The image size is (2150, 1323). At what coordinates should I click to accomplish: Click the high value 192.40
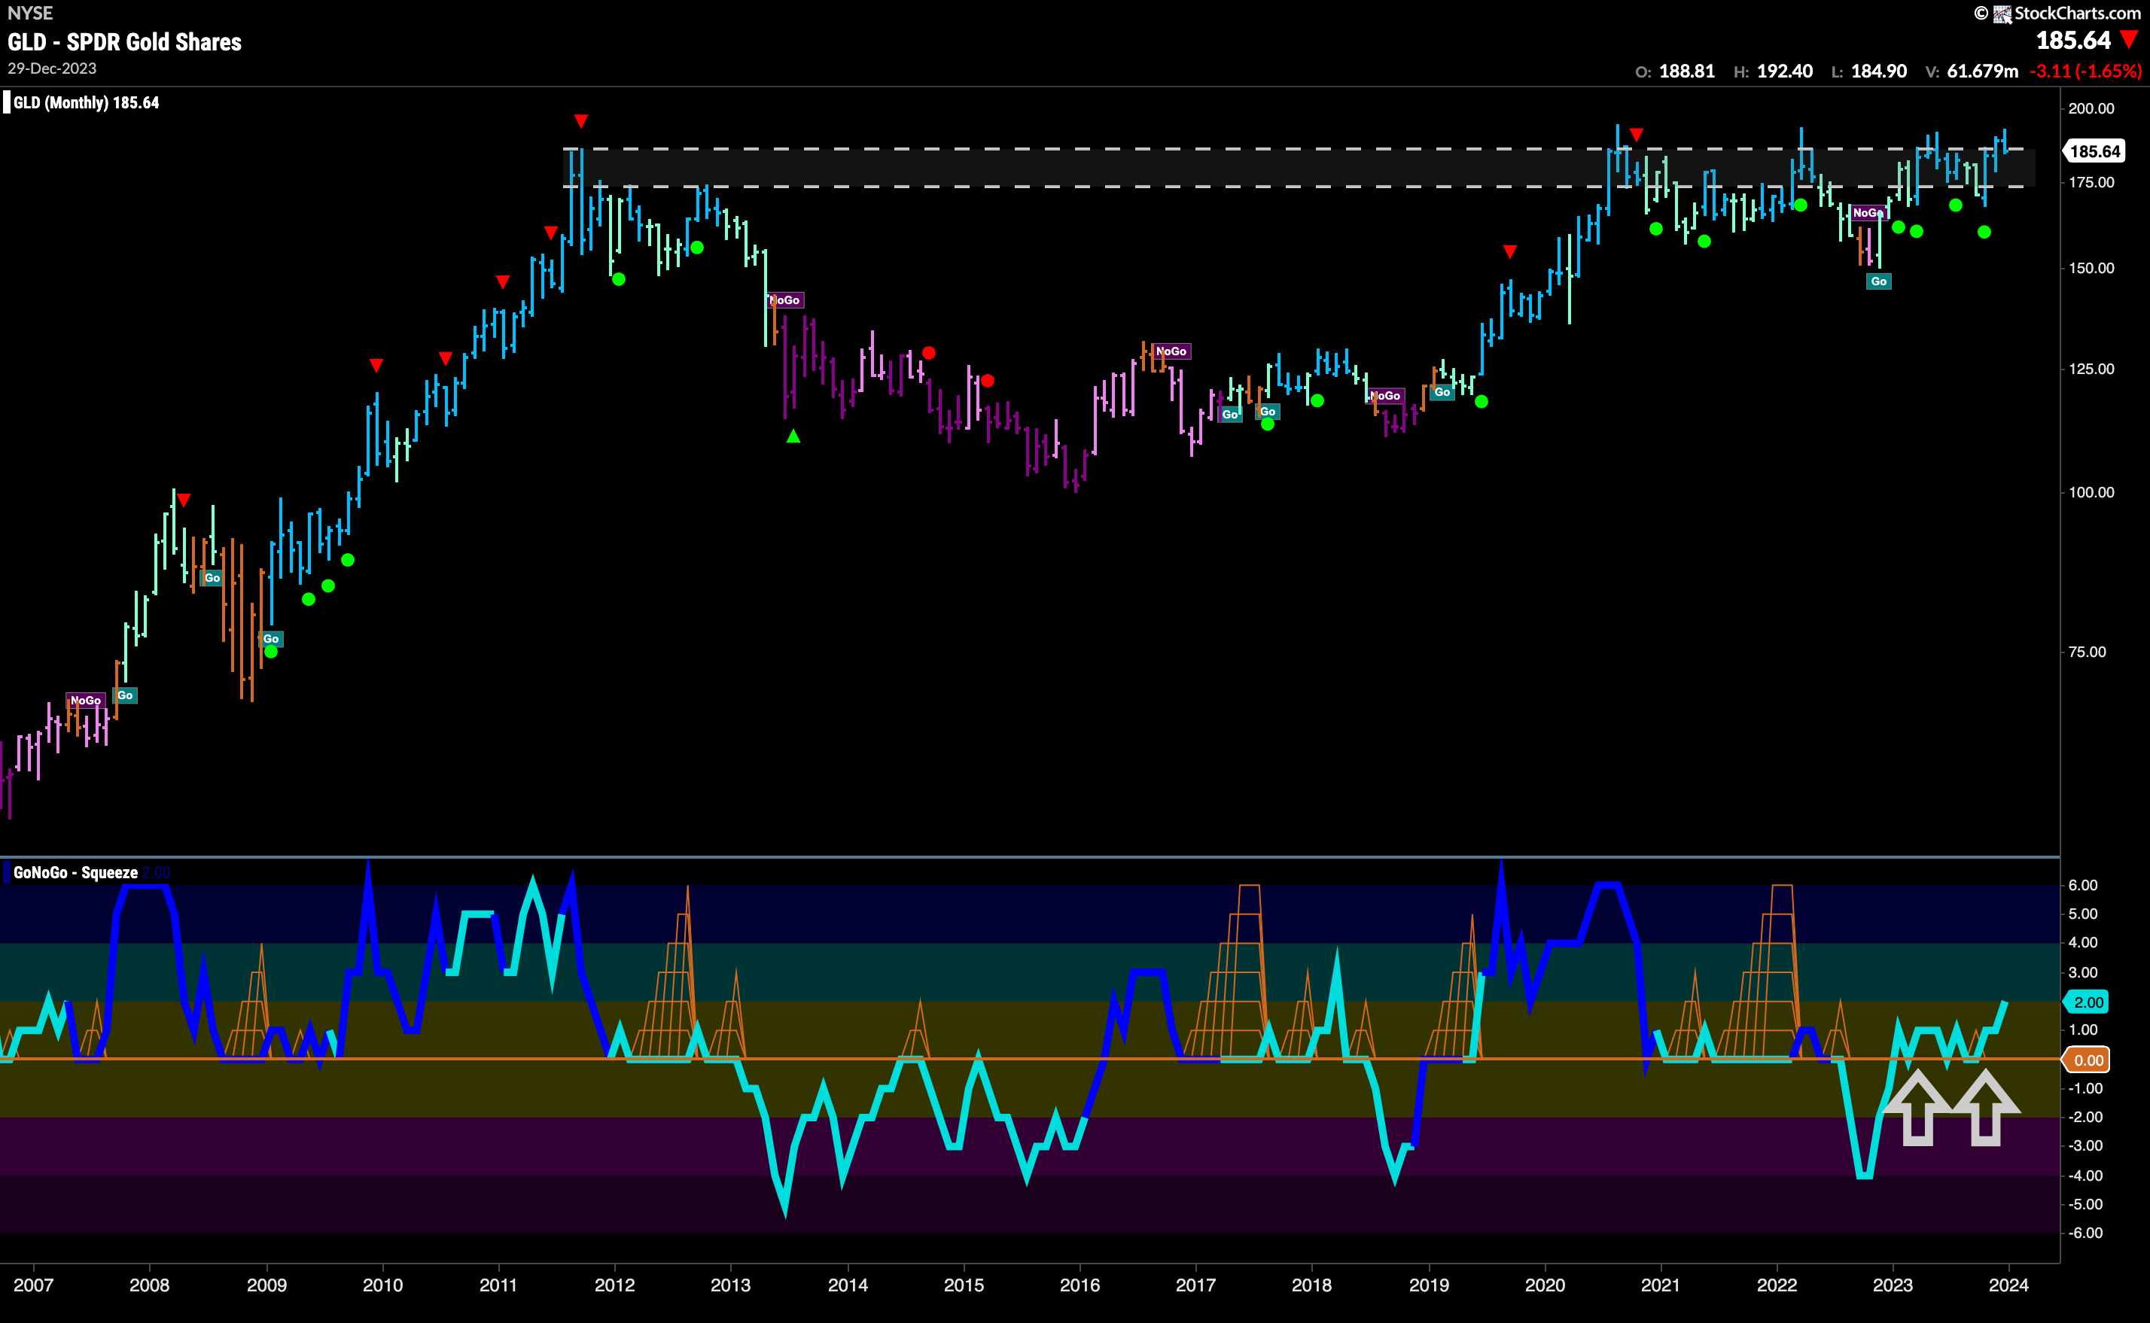(x=1785, y=71)
